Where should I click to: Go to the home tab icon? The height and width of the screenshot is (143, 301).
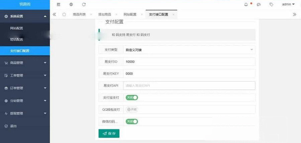coord(64,14)
